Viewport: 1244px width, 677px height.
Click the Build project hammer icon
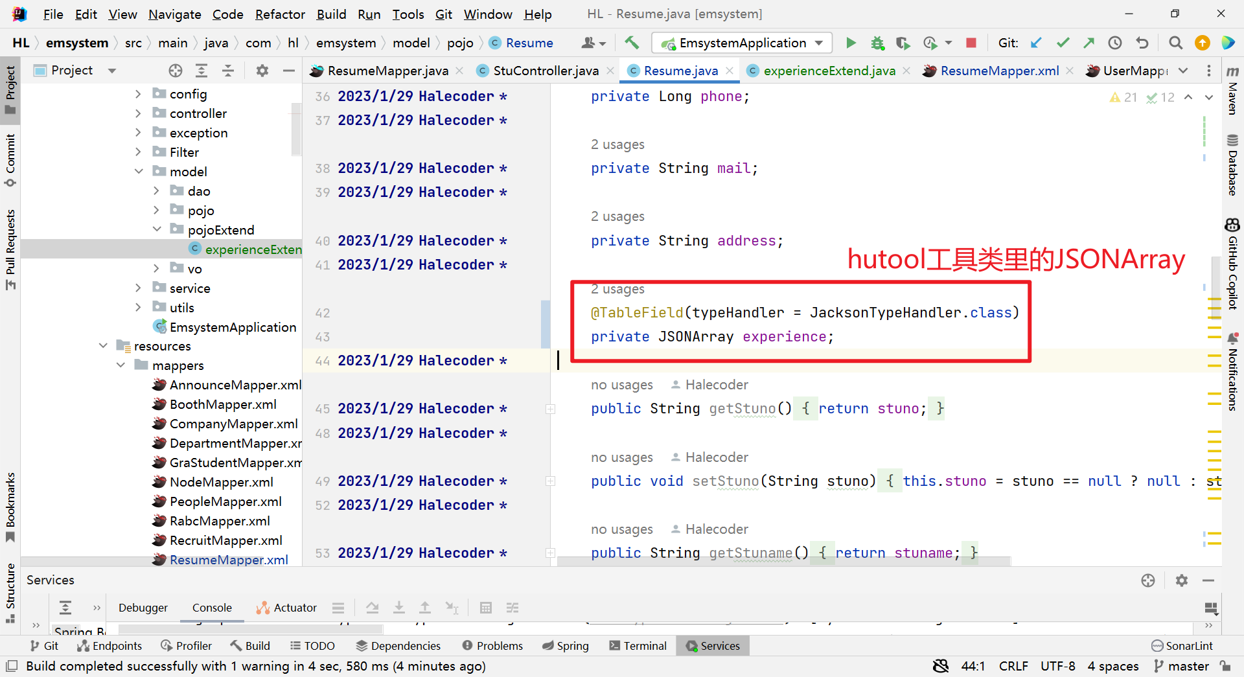click(632, 43)
